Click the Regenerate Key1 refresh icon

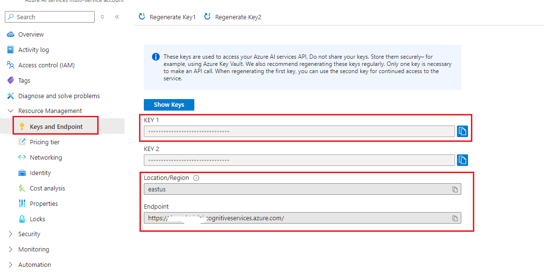(142, 16)
